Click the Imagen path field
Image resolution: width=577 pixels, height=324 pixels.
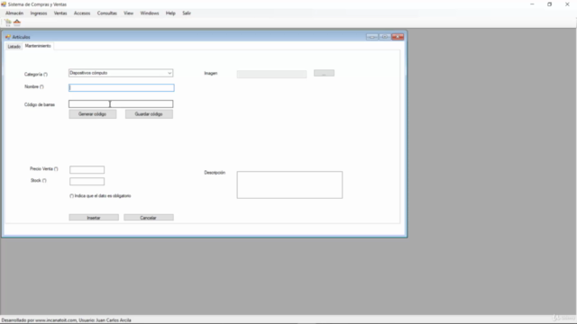point(271,74)
